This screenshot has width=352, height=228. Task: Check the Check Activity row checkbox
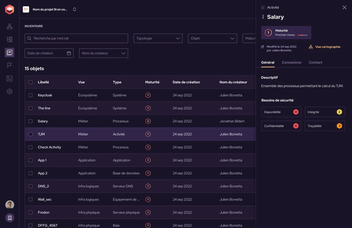31,147
